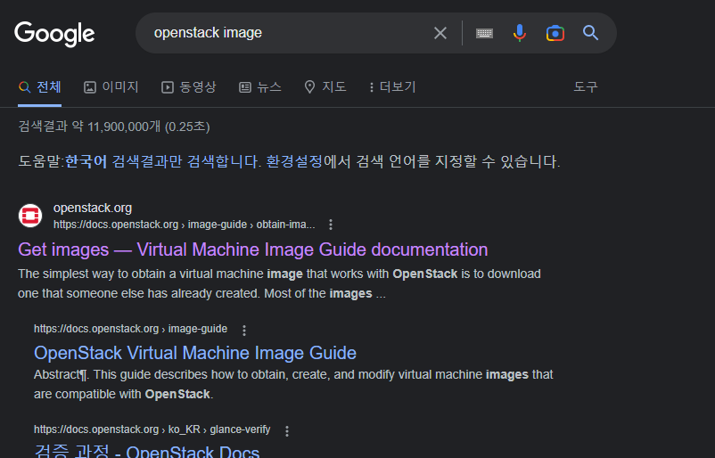Screen dimensions: 715x458
Task: Switch to the 이미지 tab
Action: pyautogui.click(x=111, y=86)
